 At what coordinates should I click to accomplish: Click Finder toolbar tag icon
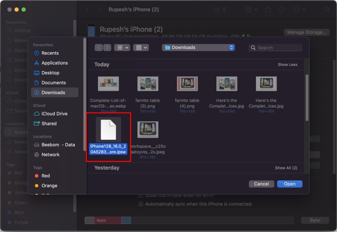(282, 9)
